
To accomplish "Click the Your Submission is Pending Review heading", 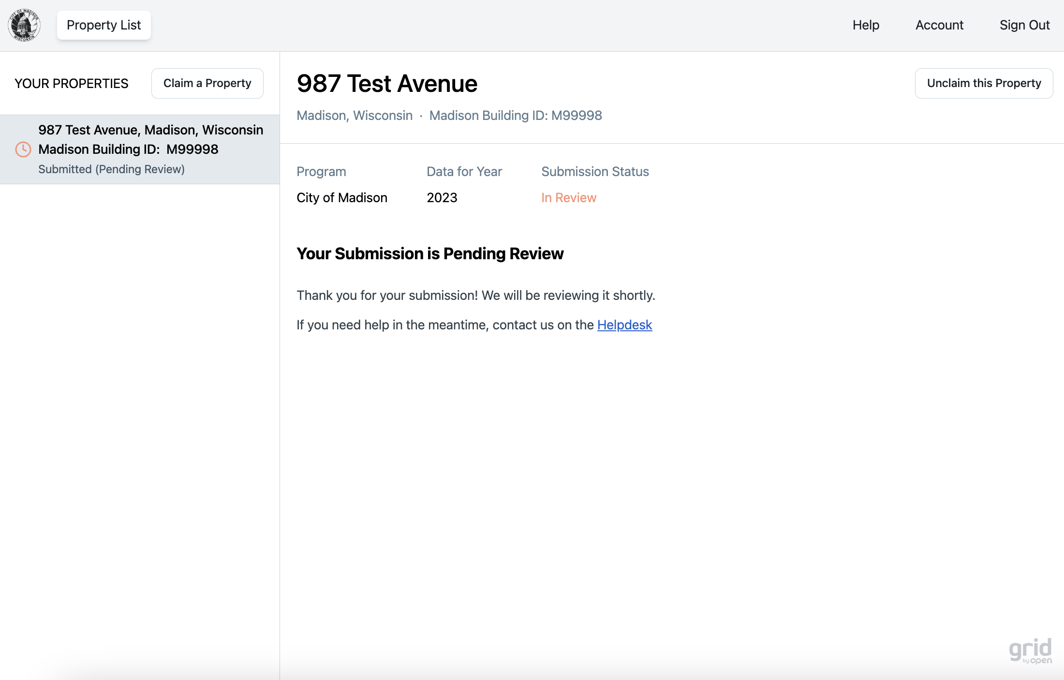I will point(429,254).
